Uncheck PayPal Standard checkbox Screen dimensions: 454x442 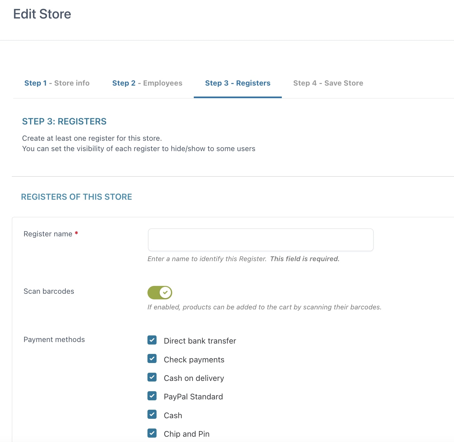[152, 396]
